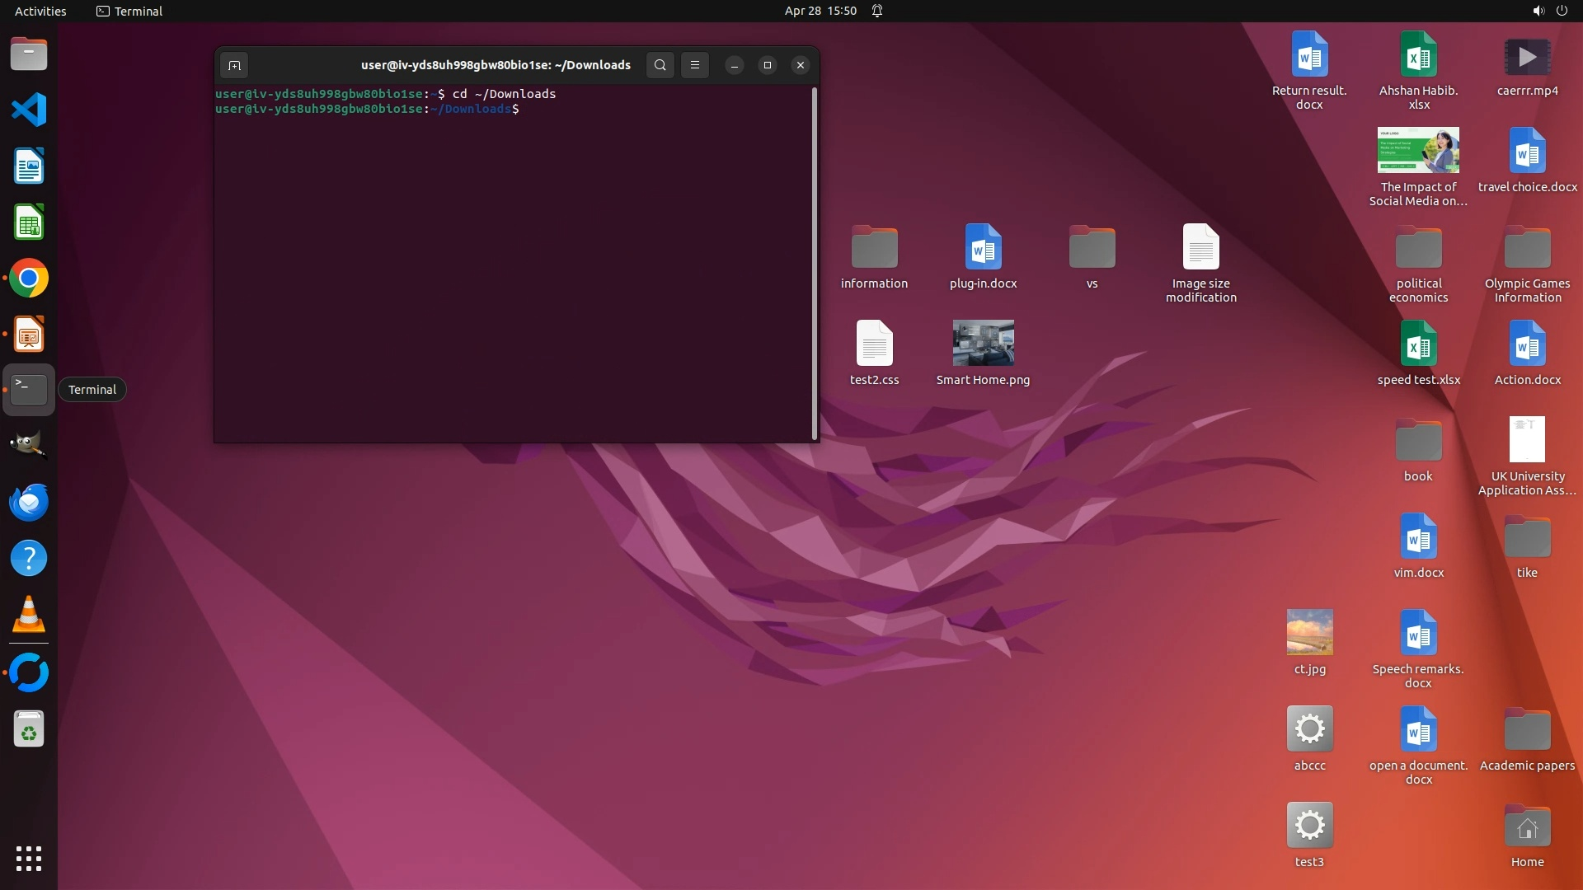Select the Academic papers folder
The width and height of the screenshot is (1583, 890).
1527,731
